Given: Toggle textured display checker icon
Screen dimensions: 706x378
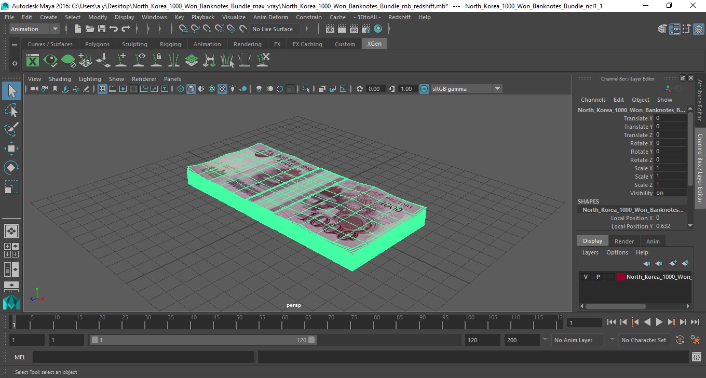Looking at the screenshot, I should click(x=223, y=89).
